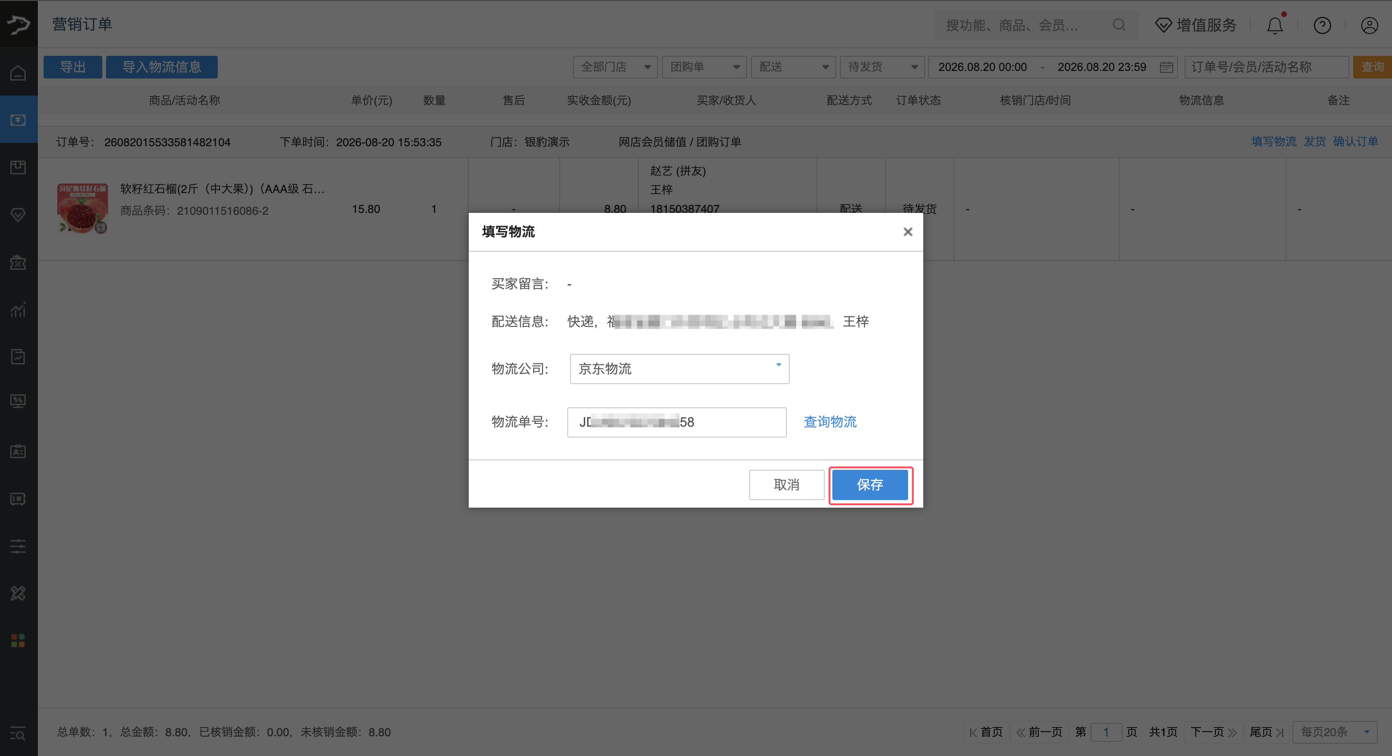Click 保存 to save logistics info
The height and width of the screenshot is (756, 1392).
(x=870, y=485)
